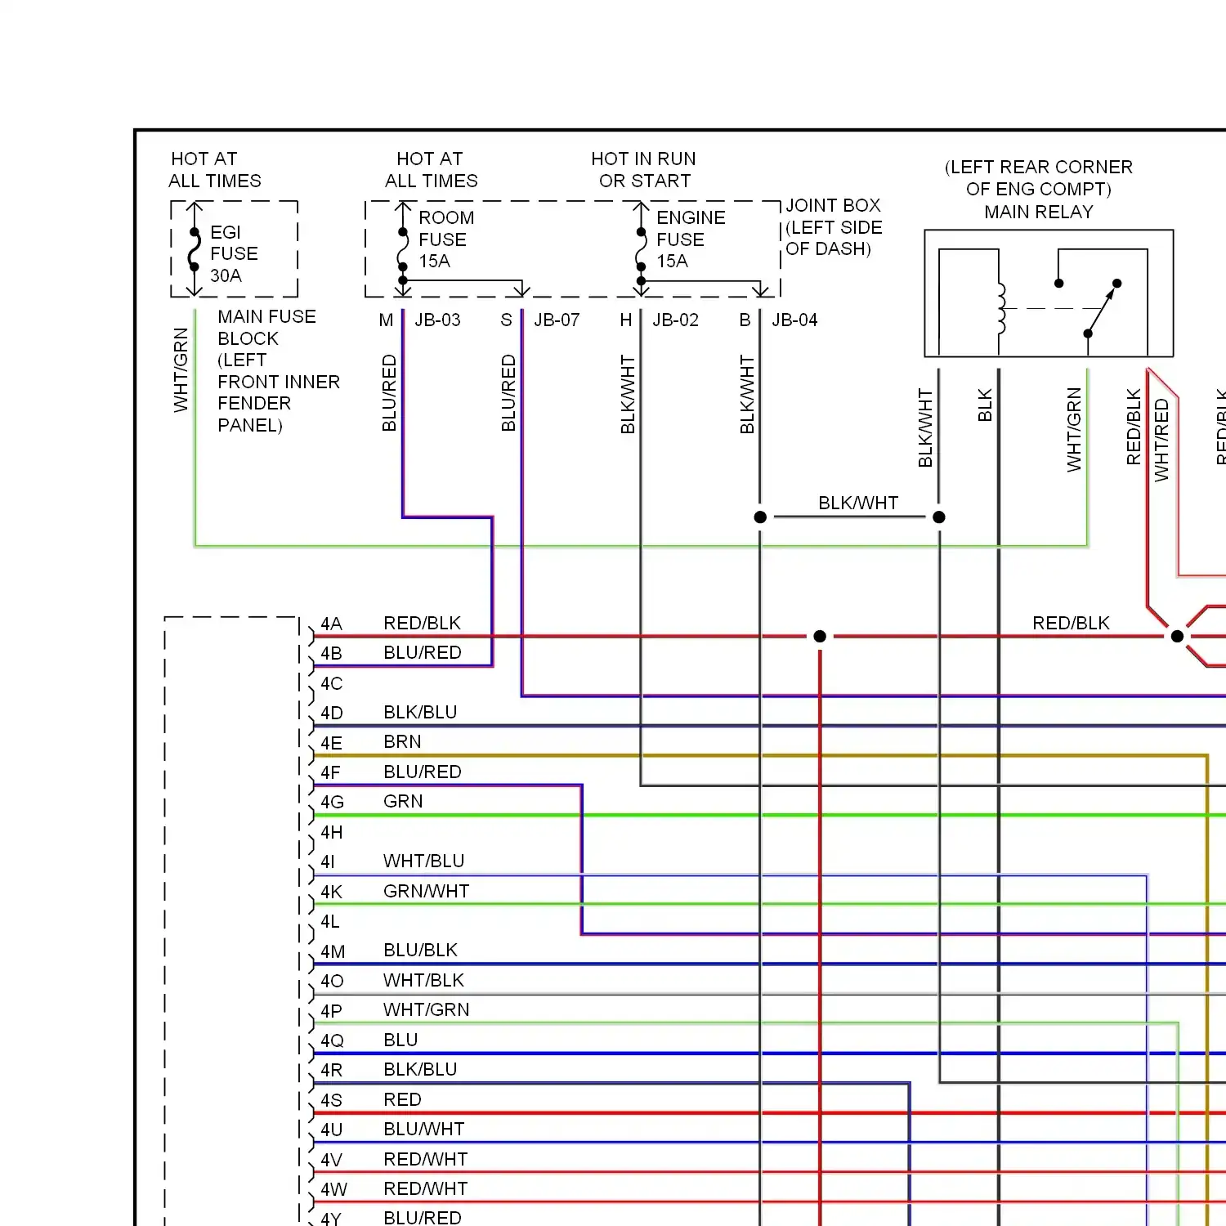1226x1226 pixels.
Task: Click terminal letter B beside JB-04
Action: point(745,320)
